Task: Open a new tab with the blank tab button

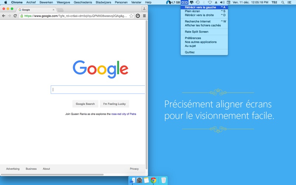Action: coord(60,10)
